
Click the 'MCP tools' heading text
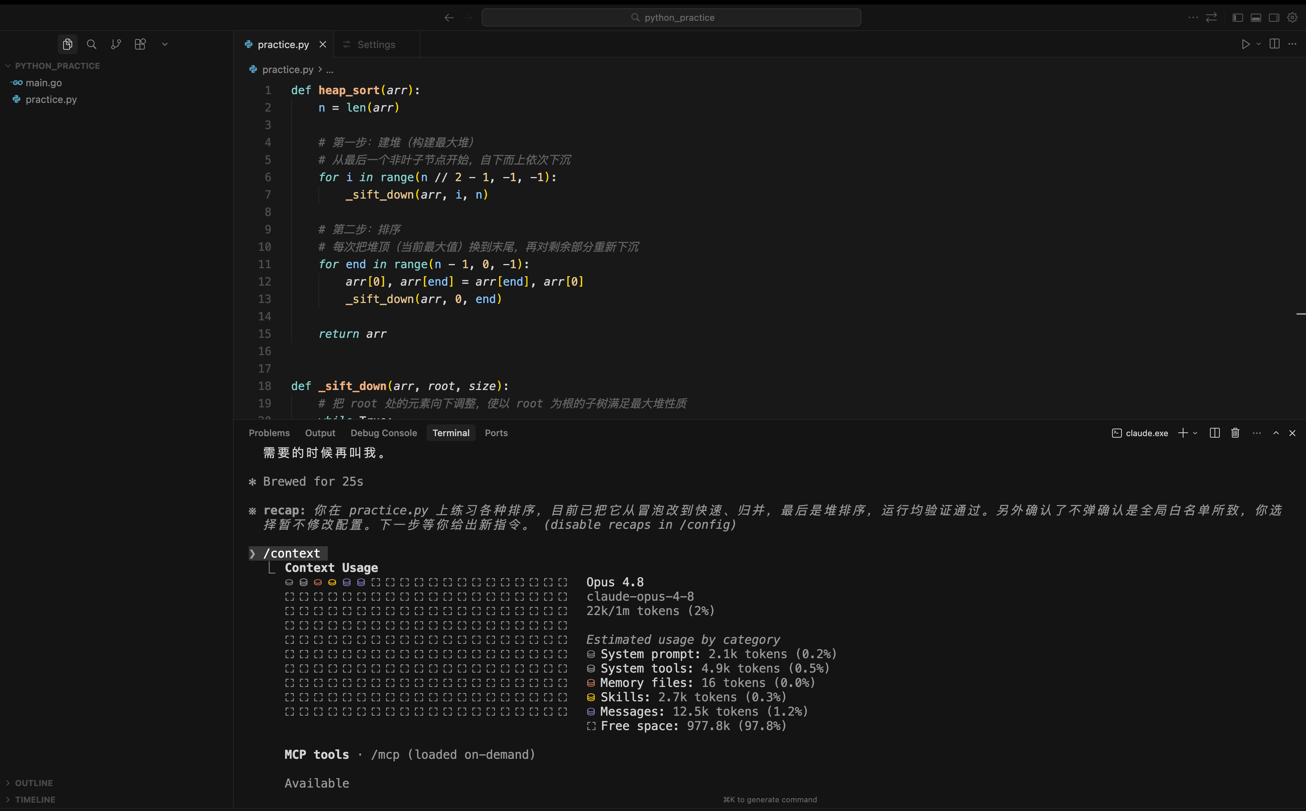(317, 755)
